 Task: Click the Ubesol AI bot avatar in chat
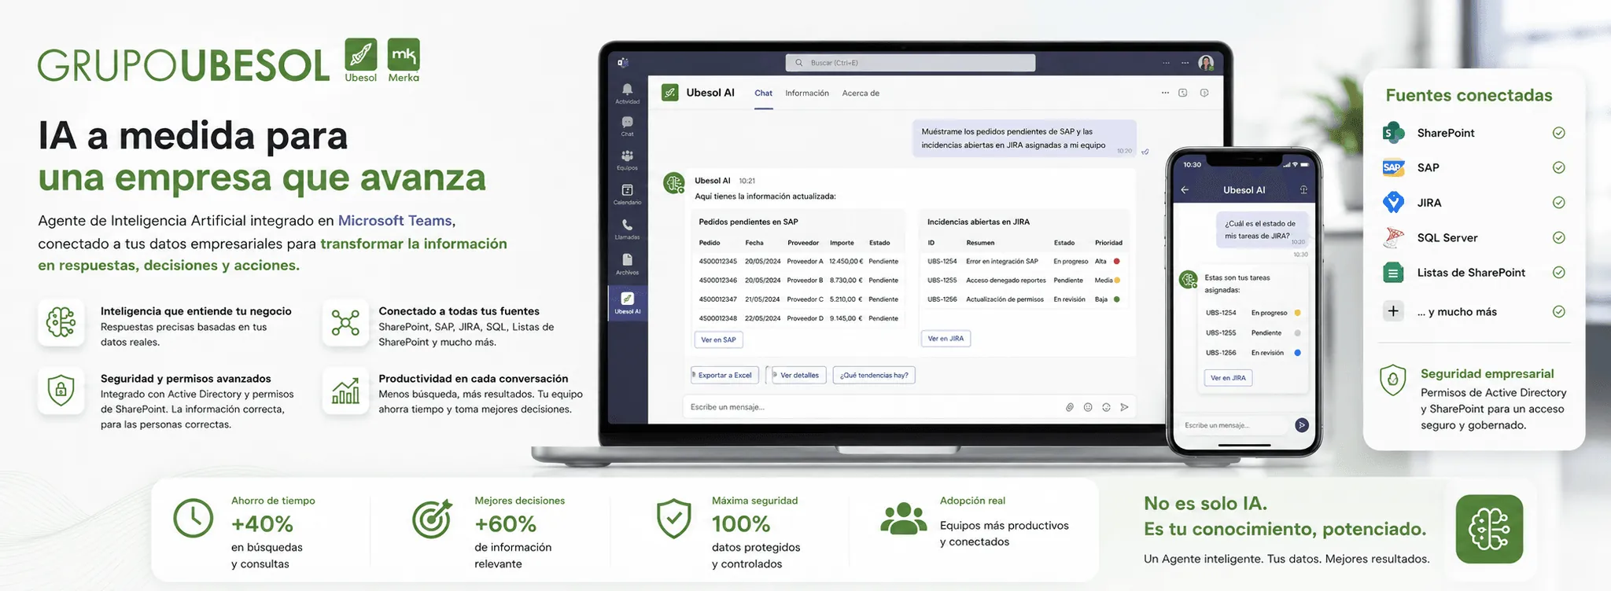click(674, 183)
